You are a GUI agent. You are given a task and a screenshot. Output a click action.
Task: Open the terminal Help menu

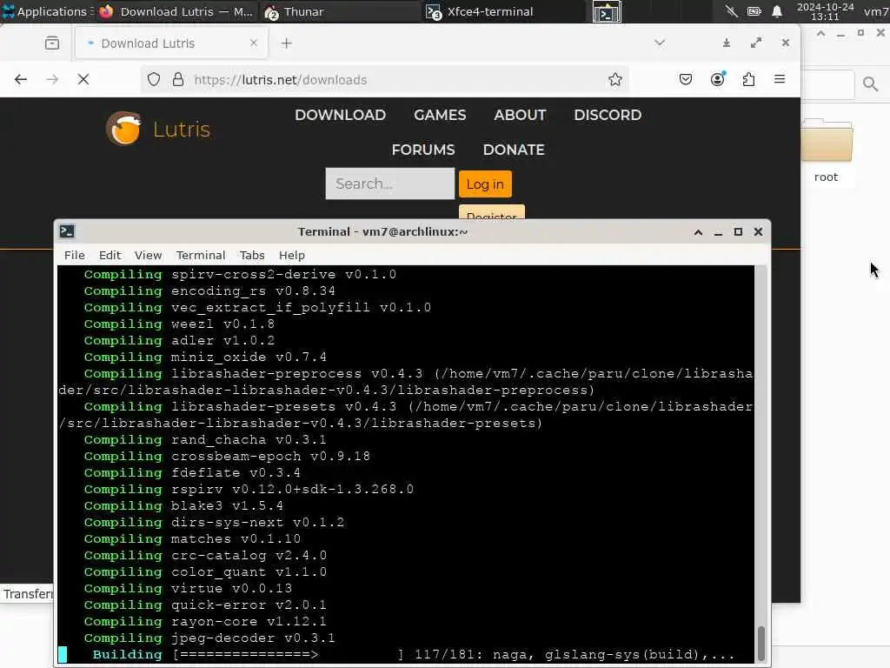(292, 255)
